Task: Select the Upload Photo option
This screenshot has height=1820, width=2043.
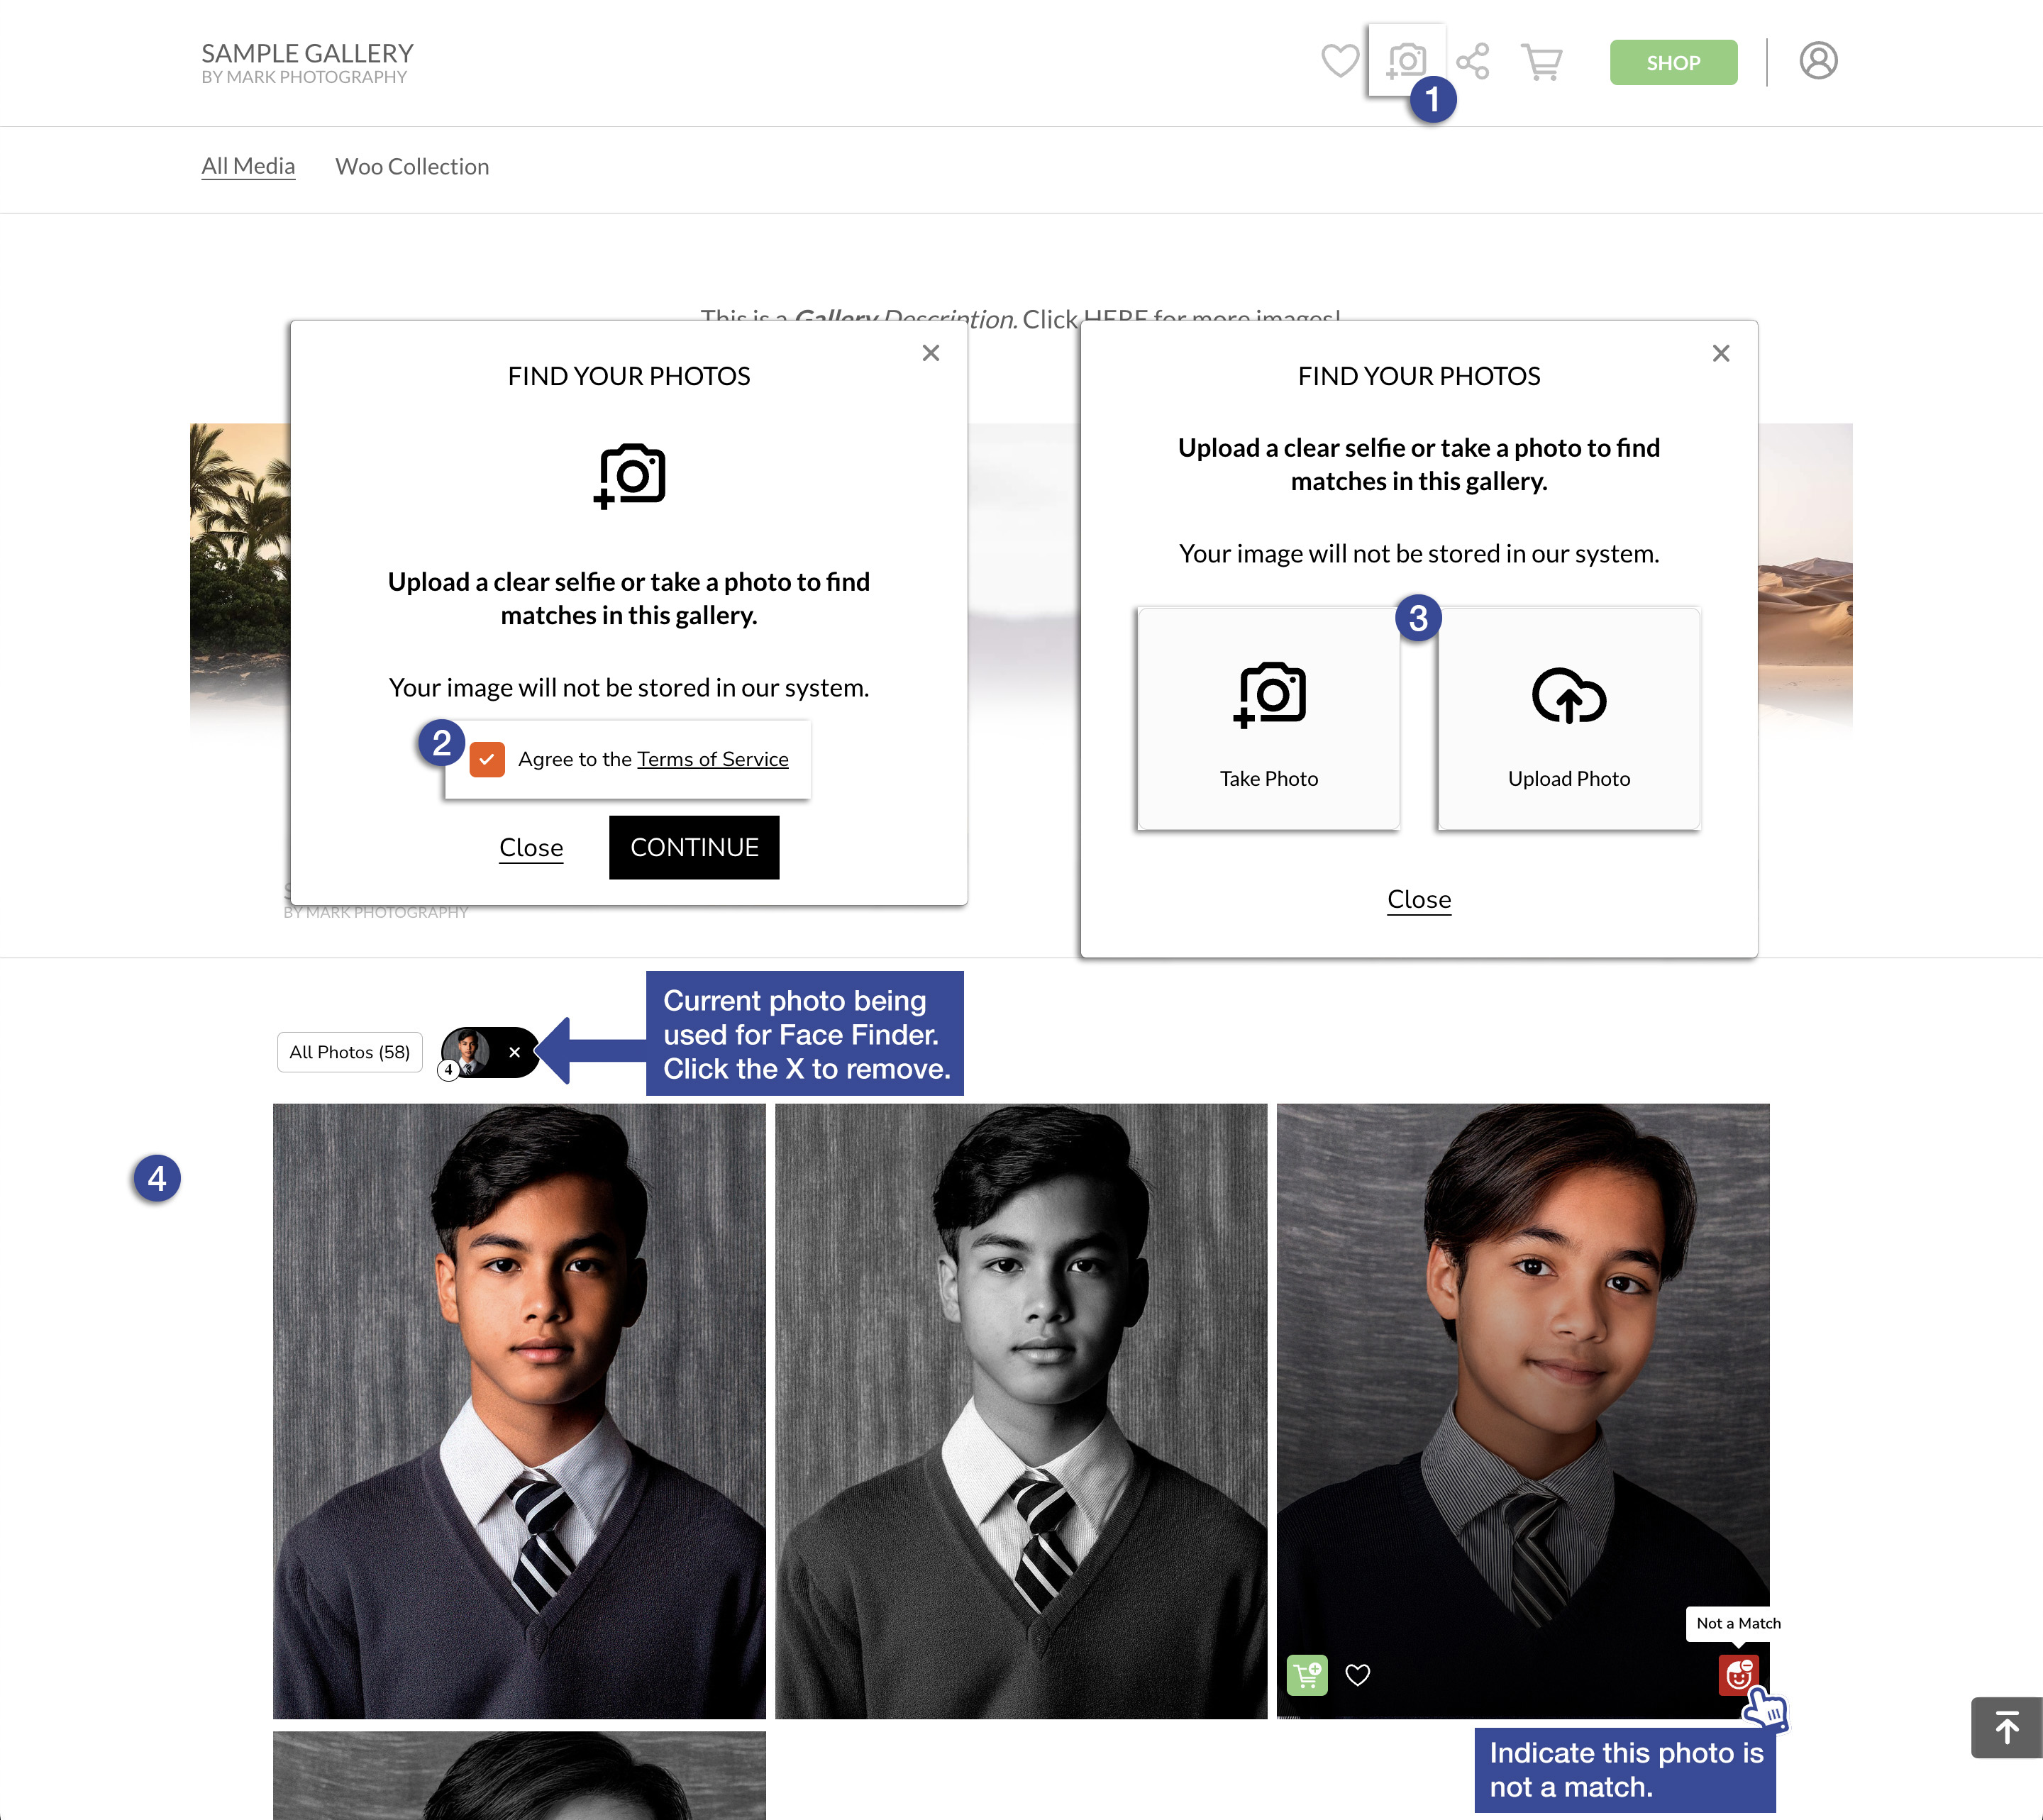Action: pyautogui.click(x=1567, y=717)
